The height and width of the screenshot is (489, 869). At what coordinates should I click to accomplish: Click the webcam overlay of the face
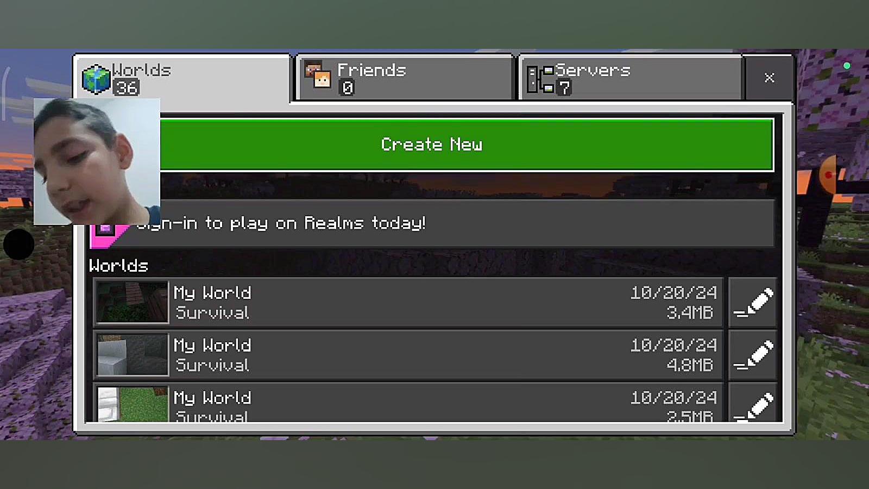97,161
